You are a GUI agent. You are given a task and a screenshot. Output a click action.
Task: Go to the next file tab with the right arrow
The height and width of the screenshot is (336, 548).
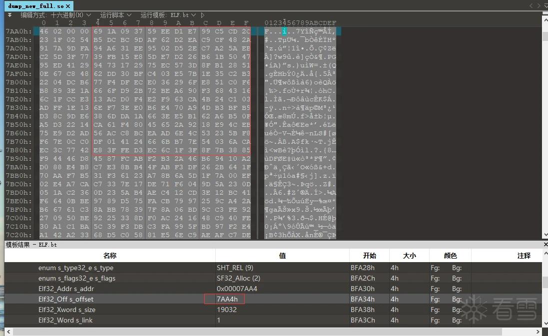(539, 6)
